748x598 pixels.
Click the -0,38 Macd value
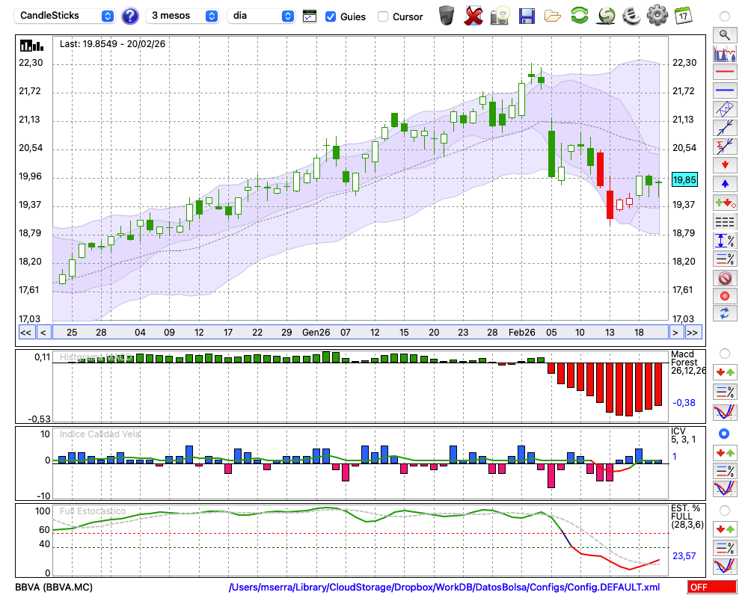tap(684, 403)
